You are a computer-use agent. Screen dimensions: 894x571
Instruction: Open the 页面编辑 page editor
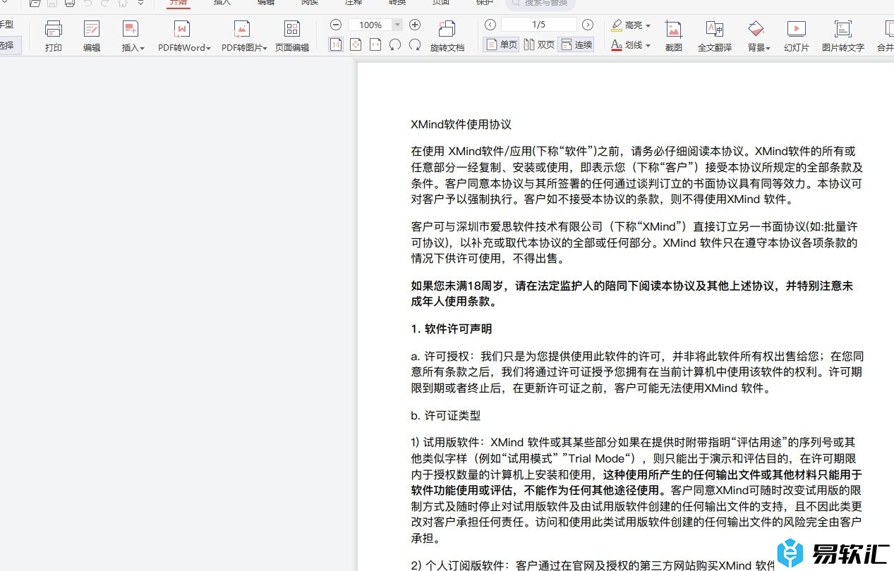[x=292, y=35]
